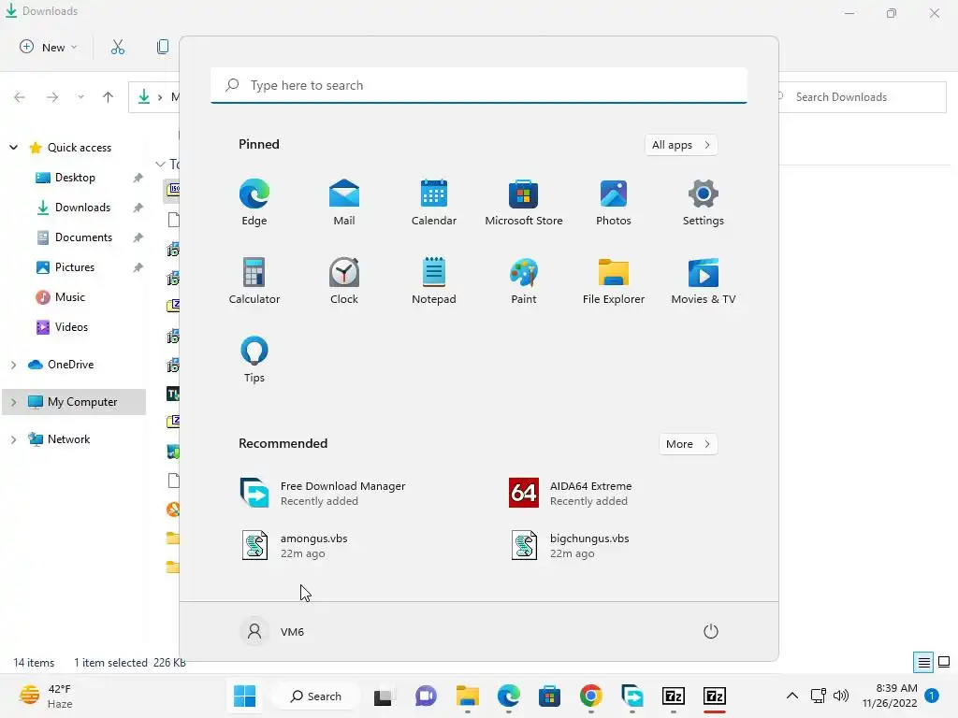This screenshot has width=958, height=718.
Task: Open Task View on the taskbar
Action: [384, 696]
